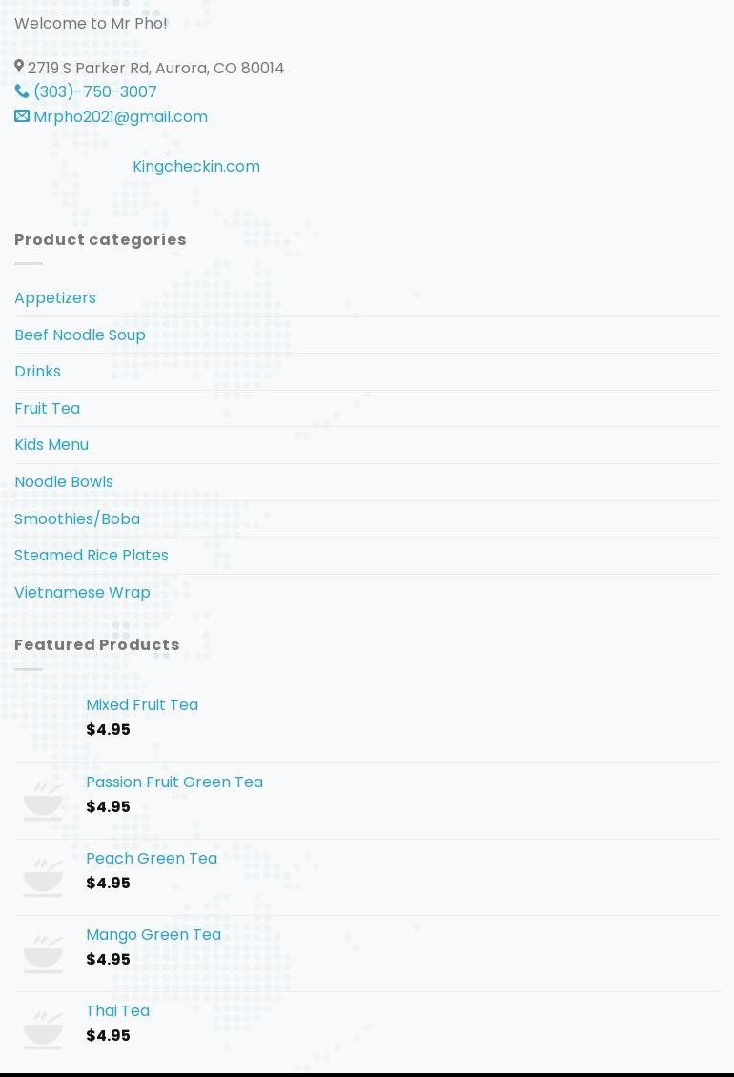Select the Steamed Rice Plates category
Viewport: 734px width, 1077px height.
pos(92,555)
